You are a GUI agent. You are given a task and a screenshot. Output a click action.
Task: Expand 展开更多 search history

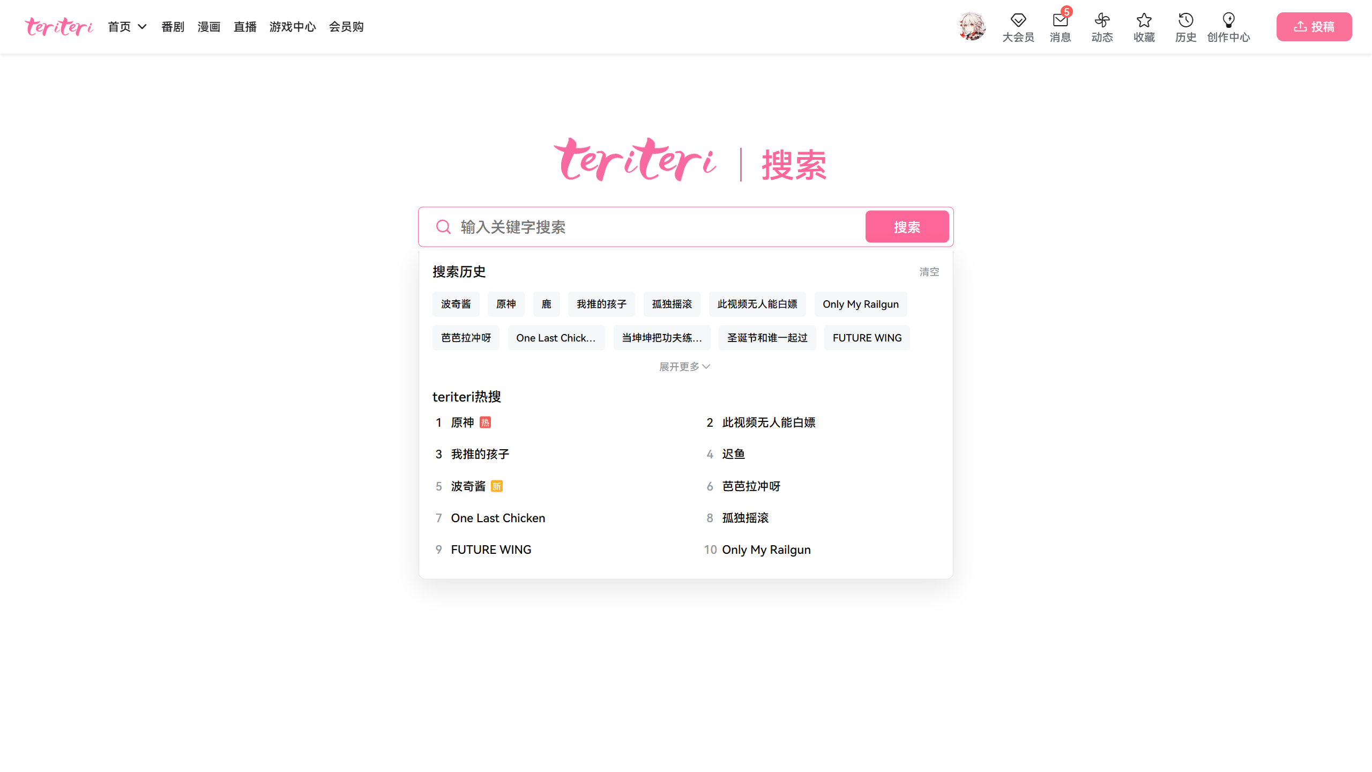pos(684,367)
